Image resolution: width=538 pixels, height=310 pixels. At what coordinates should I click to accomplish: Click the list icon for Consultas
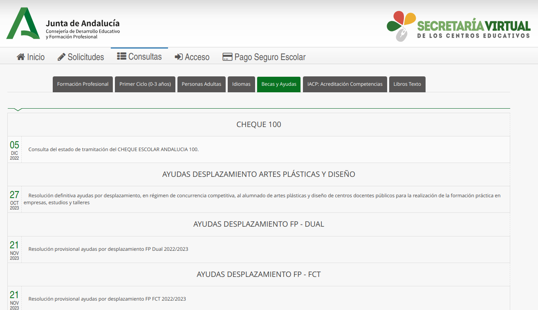pyautogui.click(x=121, y=56)
